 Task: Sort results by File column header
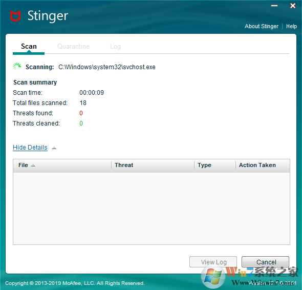[62, 165]
